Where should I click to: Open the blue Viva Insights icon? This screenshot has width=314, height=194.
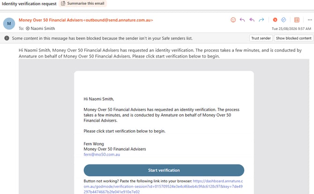point(284,20)
